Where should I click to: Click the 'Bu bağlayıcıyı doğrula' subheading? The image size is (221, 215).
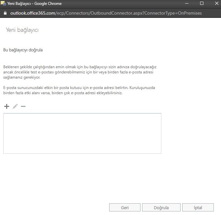click(23, 50)
